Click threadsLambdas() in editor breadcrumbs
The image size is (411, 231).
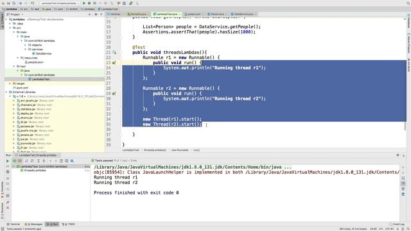pyautogui.click(x=155, y=150)
